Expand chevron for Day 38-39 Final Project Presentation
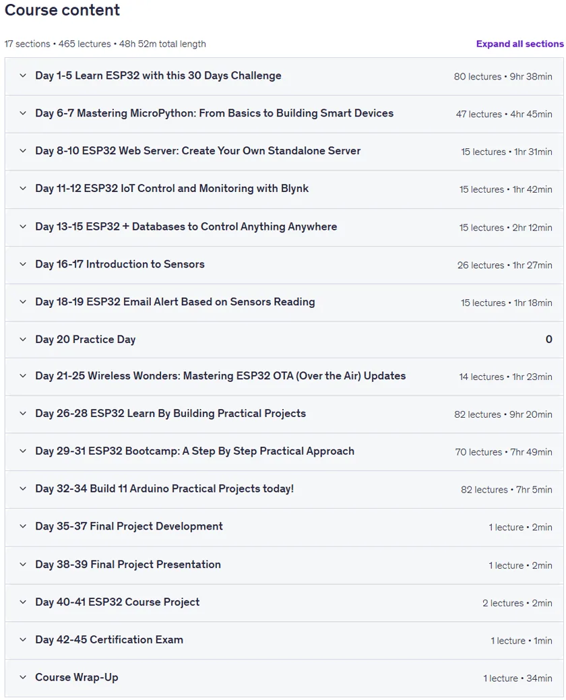Viewport: 566px width, 700px height. coord(23,565)
